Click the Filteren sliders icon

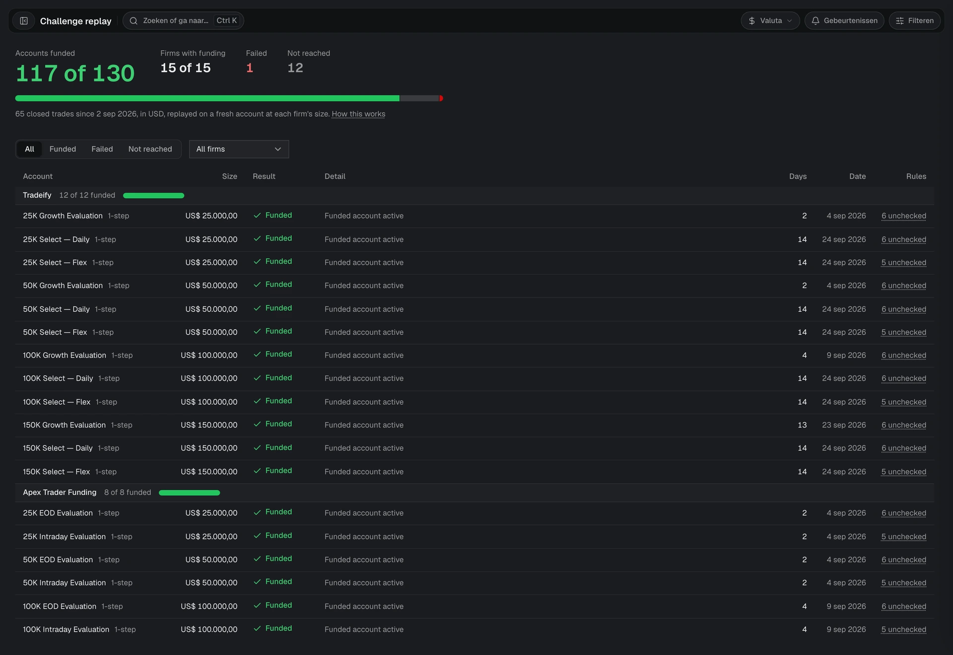click(899, 21)
